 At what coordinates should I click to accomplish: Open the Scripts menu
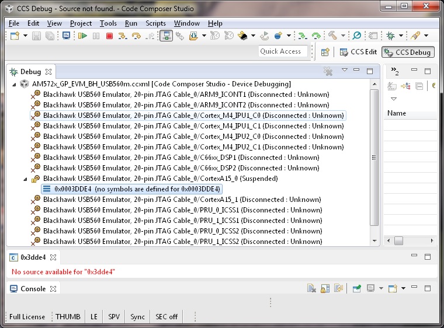coord(155,23)
